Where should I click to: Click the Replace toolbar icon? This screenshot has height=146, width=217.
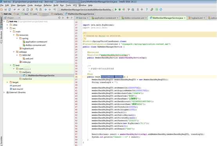pos(41,9)
